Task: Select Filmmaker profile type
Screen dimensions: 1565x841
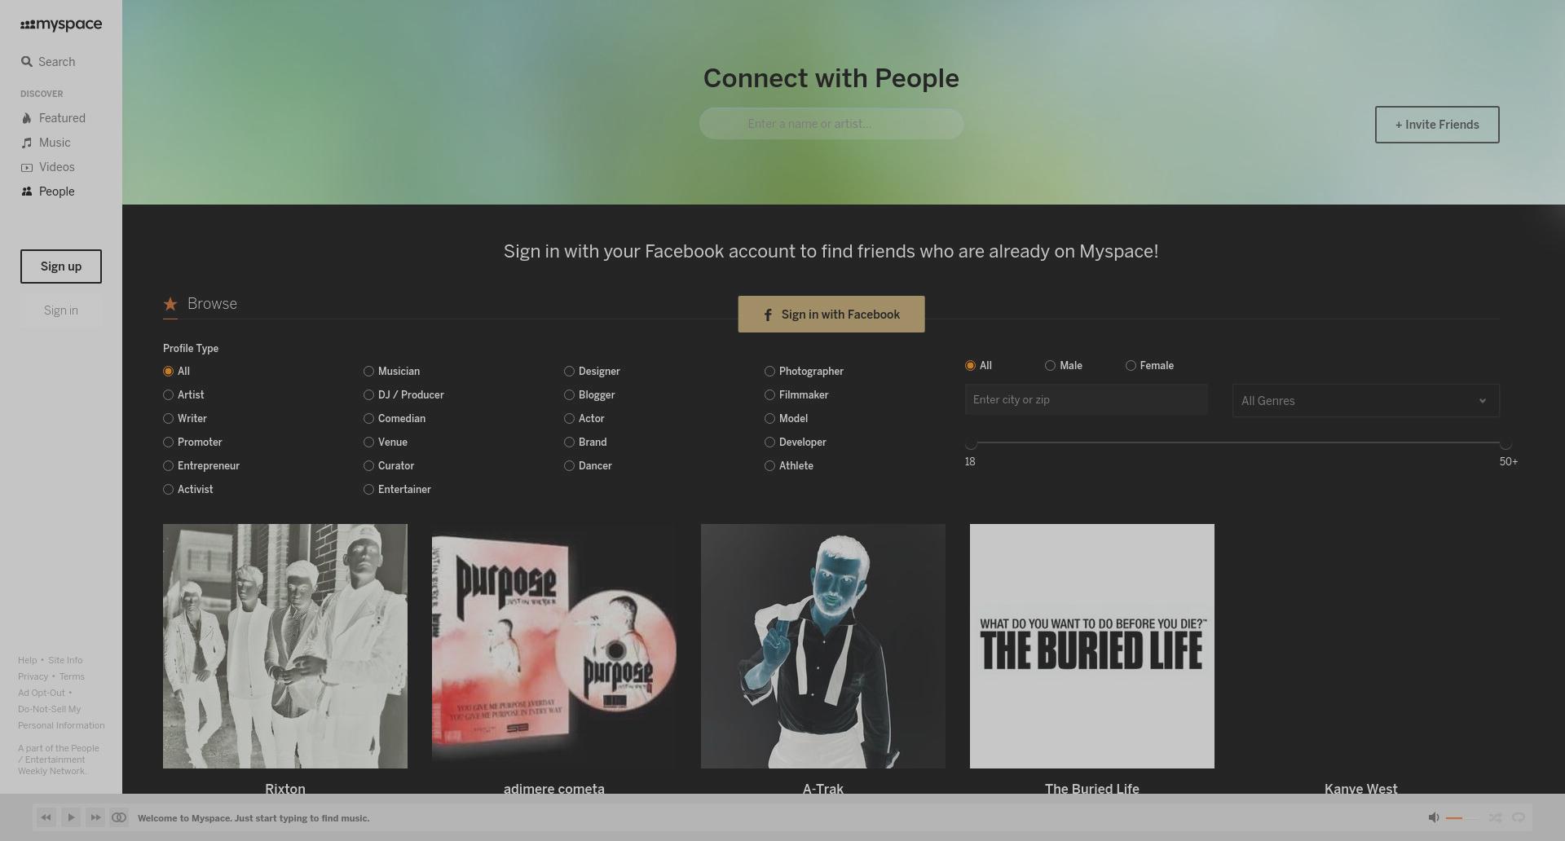Action: pyautogui.click(x=769, y=395)
